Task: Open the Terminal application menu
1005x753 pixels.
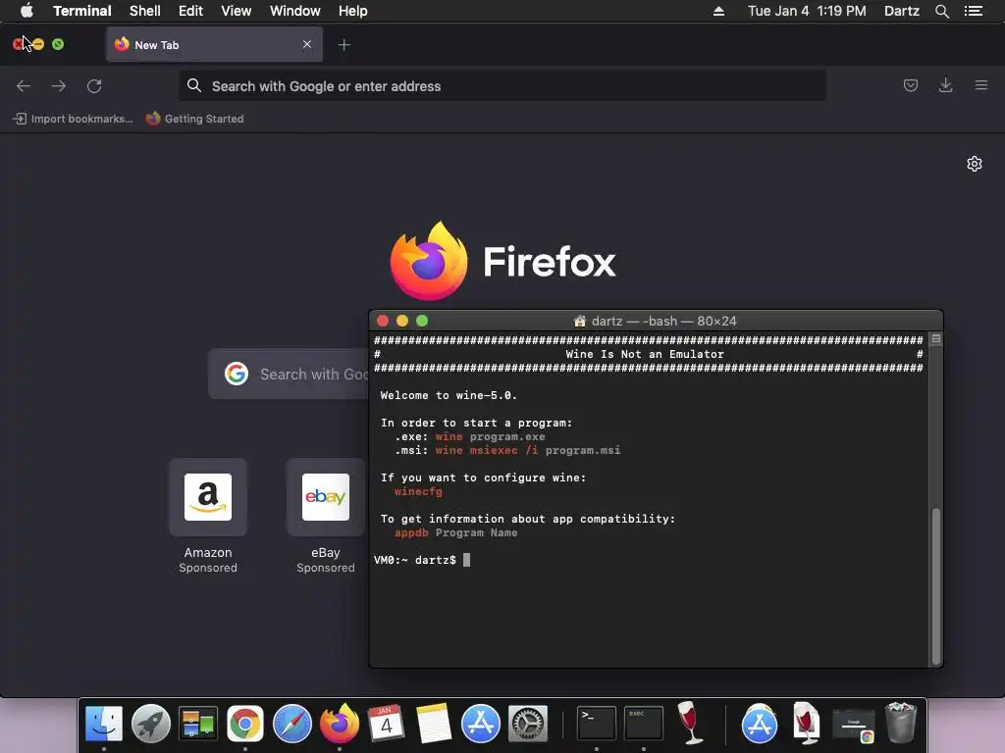Action: [82, 11]
